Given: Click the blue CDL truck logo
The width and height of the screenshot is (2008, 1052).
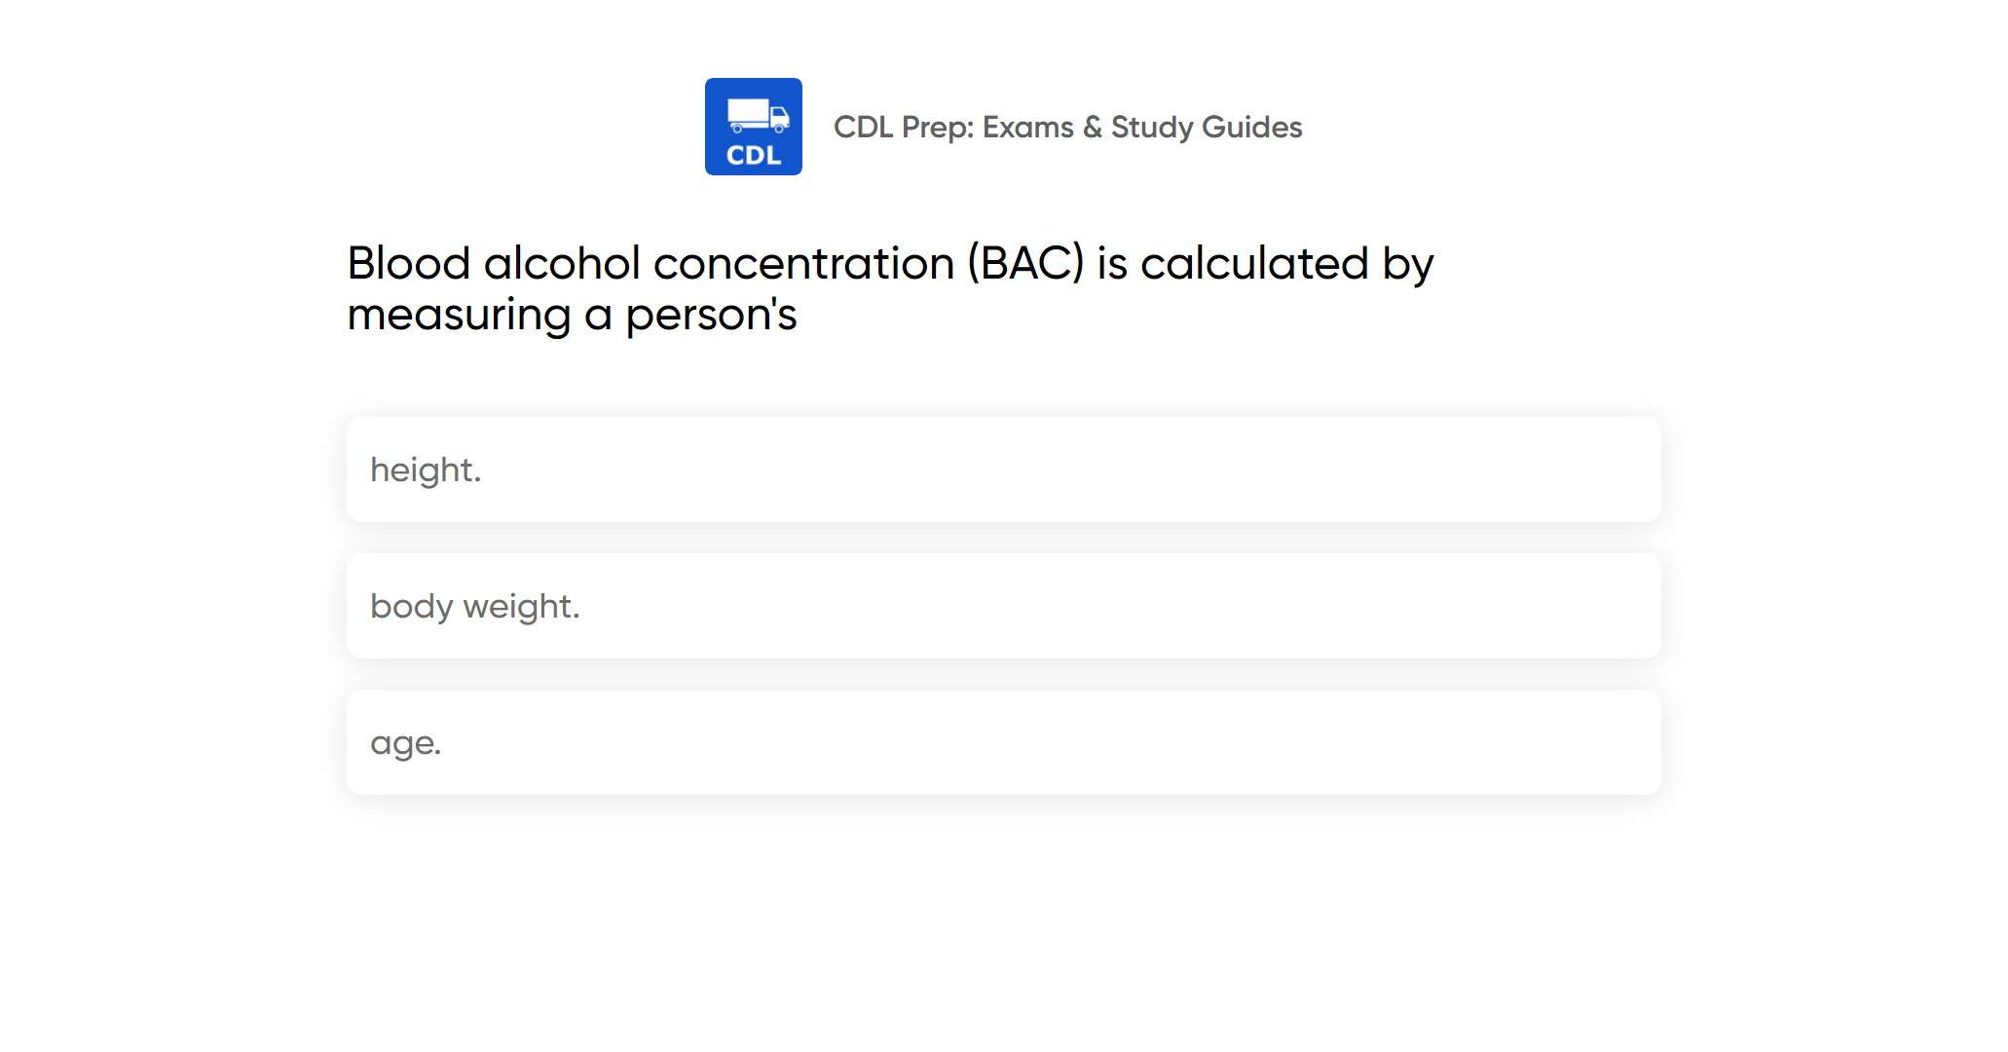Looking at the screenshot, I should (753, 127).
